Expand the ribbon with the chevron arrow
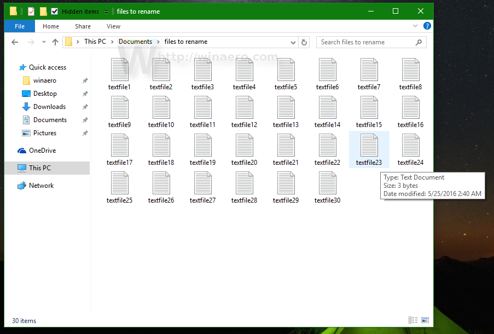Viewport: 494px width, 334px height. pyautogui.click(x=415, y=26)
